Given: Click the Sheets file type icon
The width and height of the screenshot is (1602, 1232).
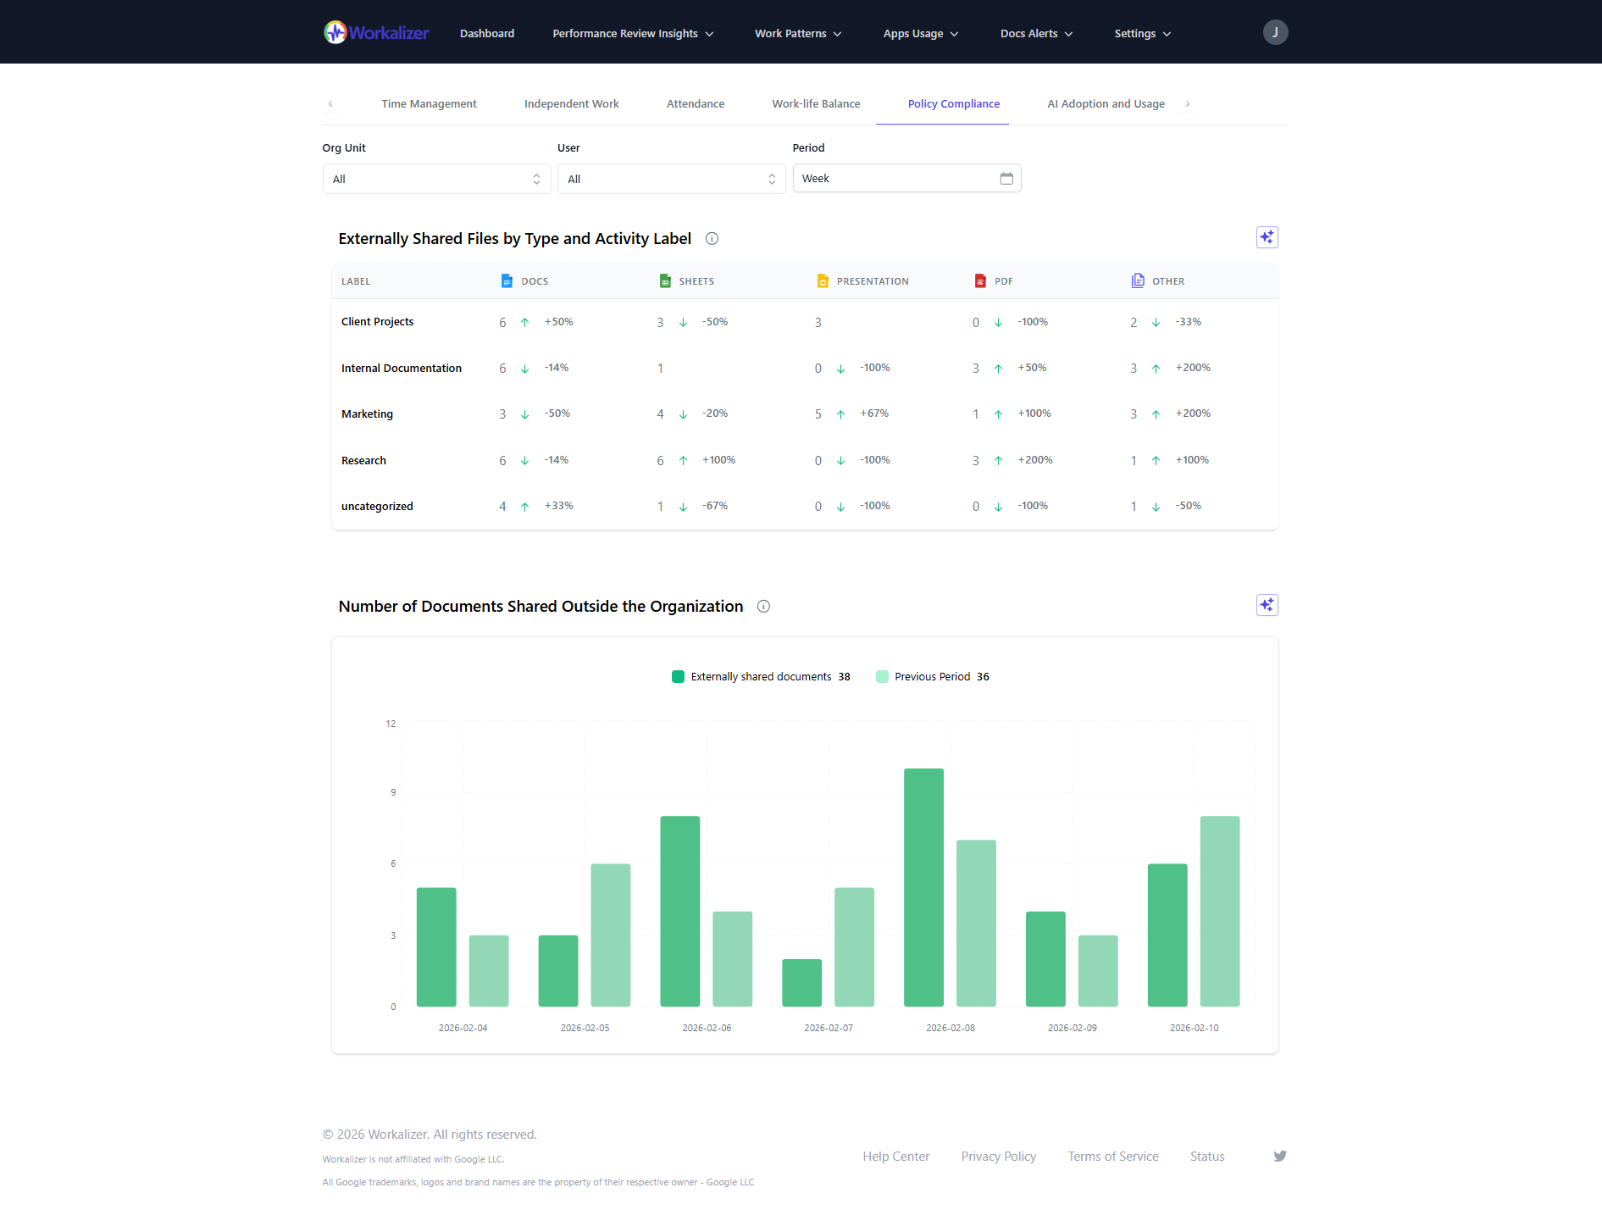Looking at the screenshot, I should (x=666, y=280).
